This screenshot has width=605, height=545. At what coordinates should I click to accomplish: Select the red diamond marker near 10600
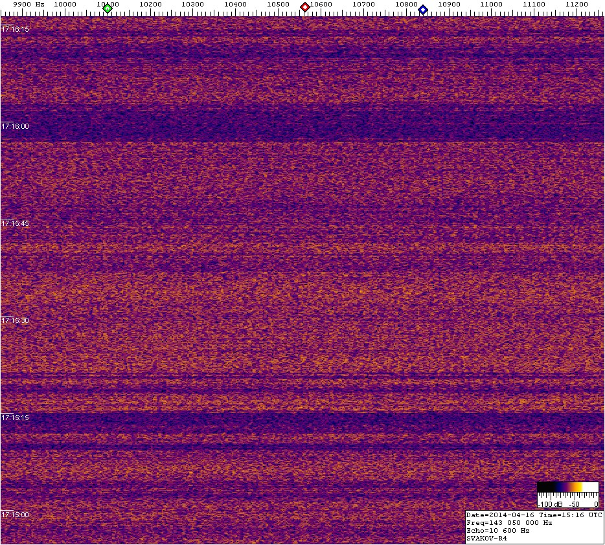[305, 8]
